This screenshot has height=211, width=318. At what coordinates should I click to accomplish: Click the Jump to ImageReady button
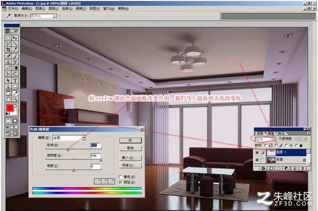12,133
